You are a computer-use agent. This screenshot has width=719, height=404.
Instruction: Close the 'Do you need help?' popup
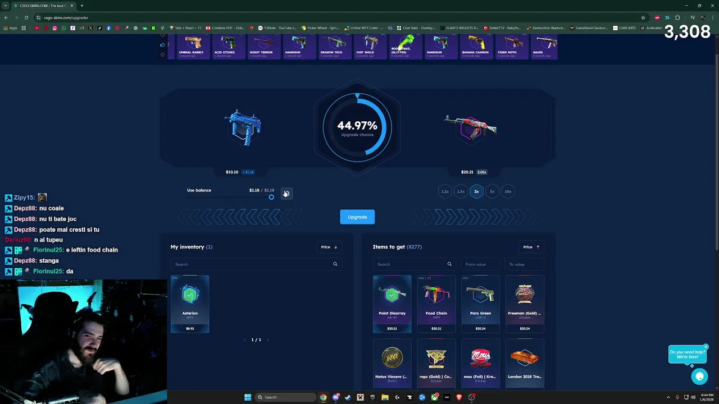click(x=706, y=347)
